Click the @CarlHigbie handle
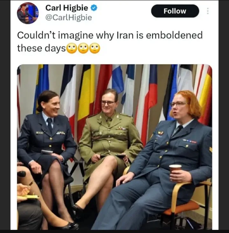 pyautogui.click(x=69, y=18)
